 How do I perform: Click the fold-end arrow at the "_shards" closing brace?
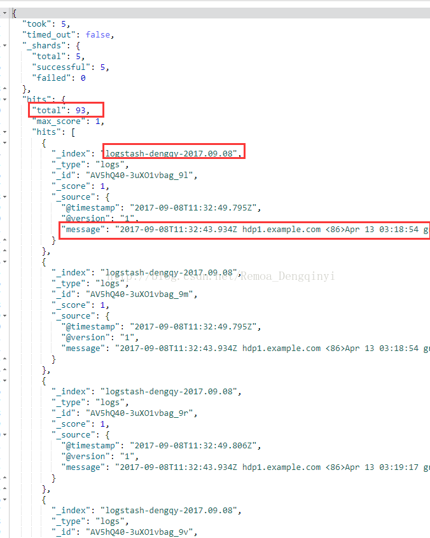pyautogui.click(x=5, y=88)
